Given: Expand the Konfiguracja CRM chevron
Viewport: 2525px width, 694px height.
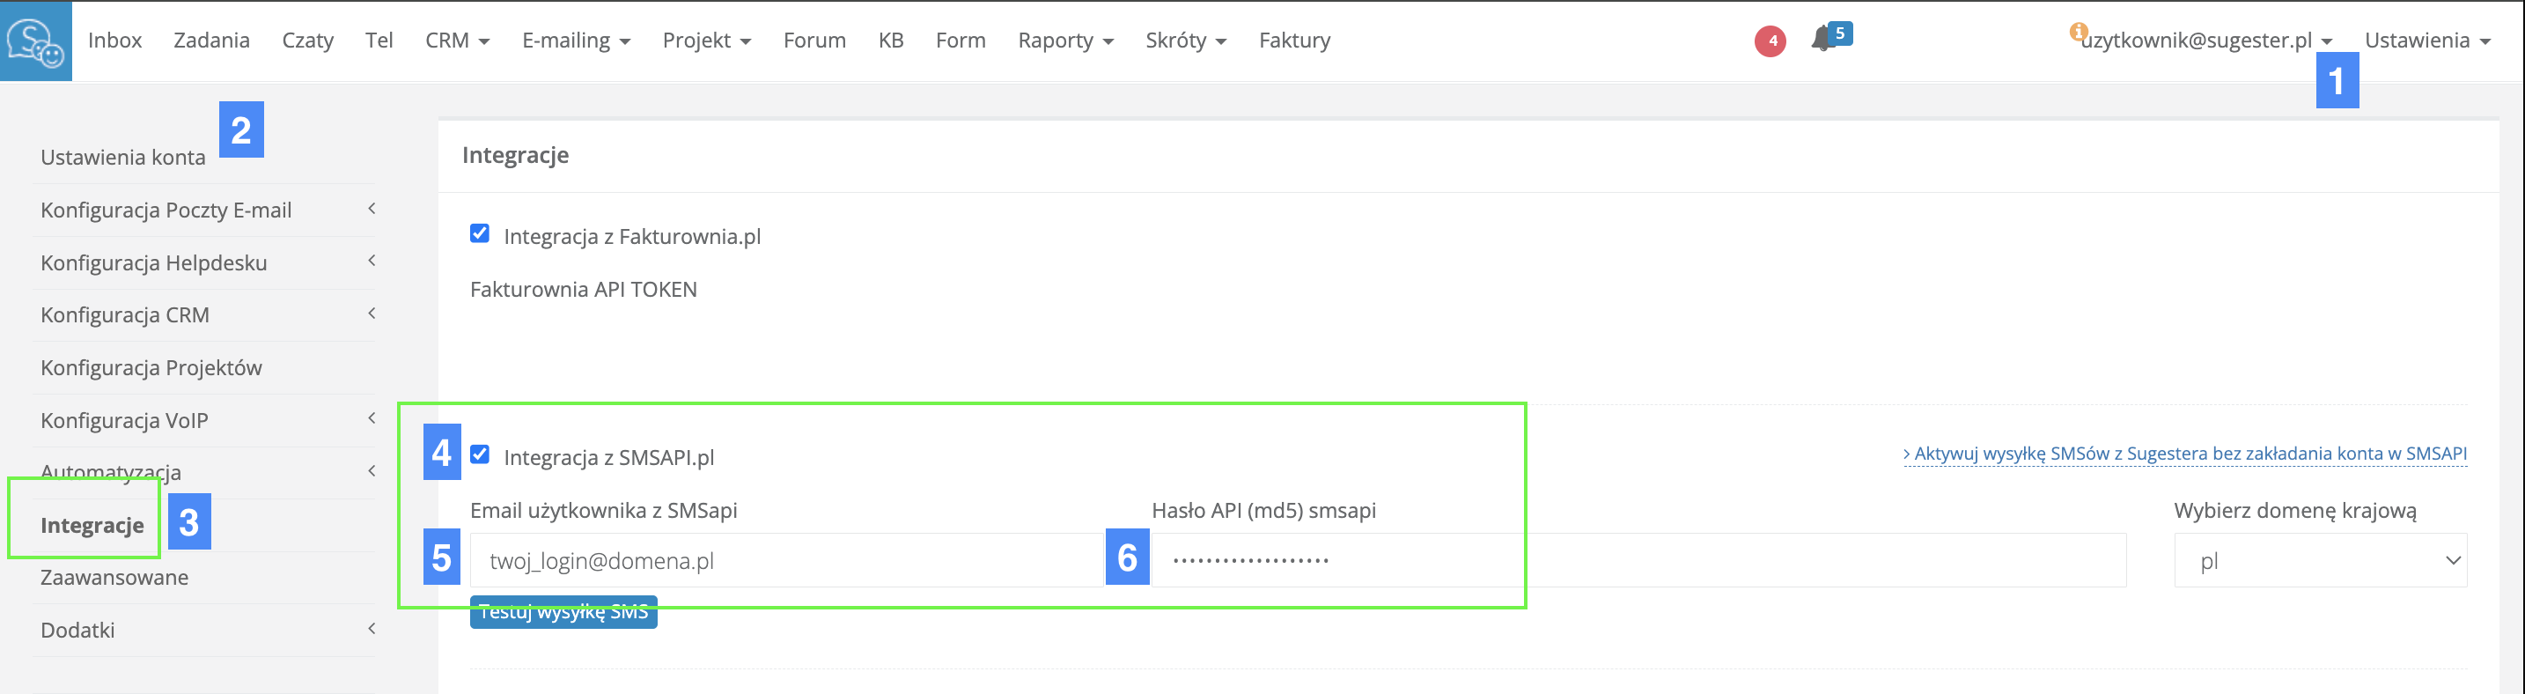Looking at the screenshot, I should (372, 314).
